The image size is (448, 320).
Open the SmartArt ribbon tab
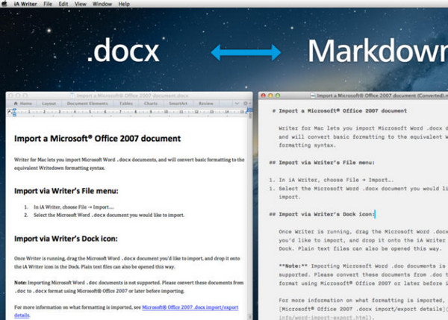178,104
